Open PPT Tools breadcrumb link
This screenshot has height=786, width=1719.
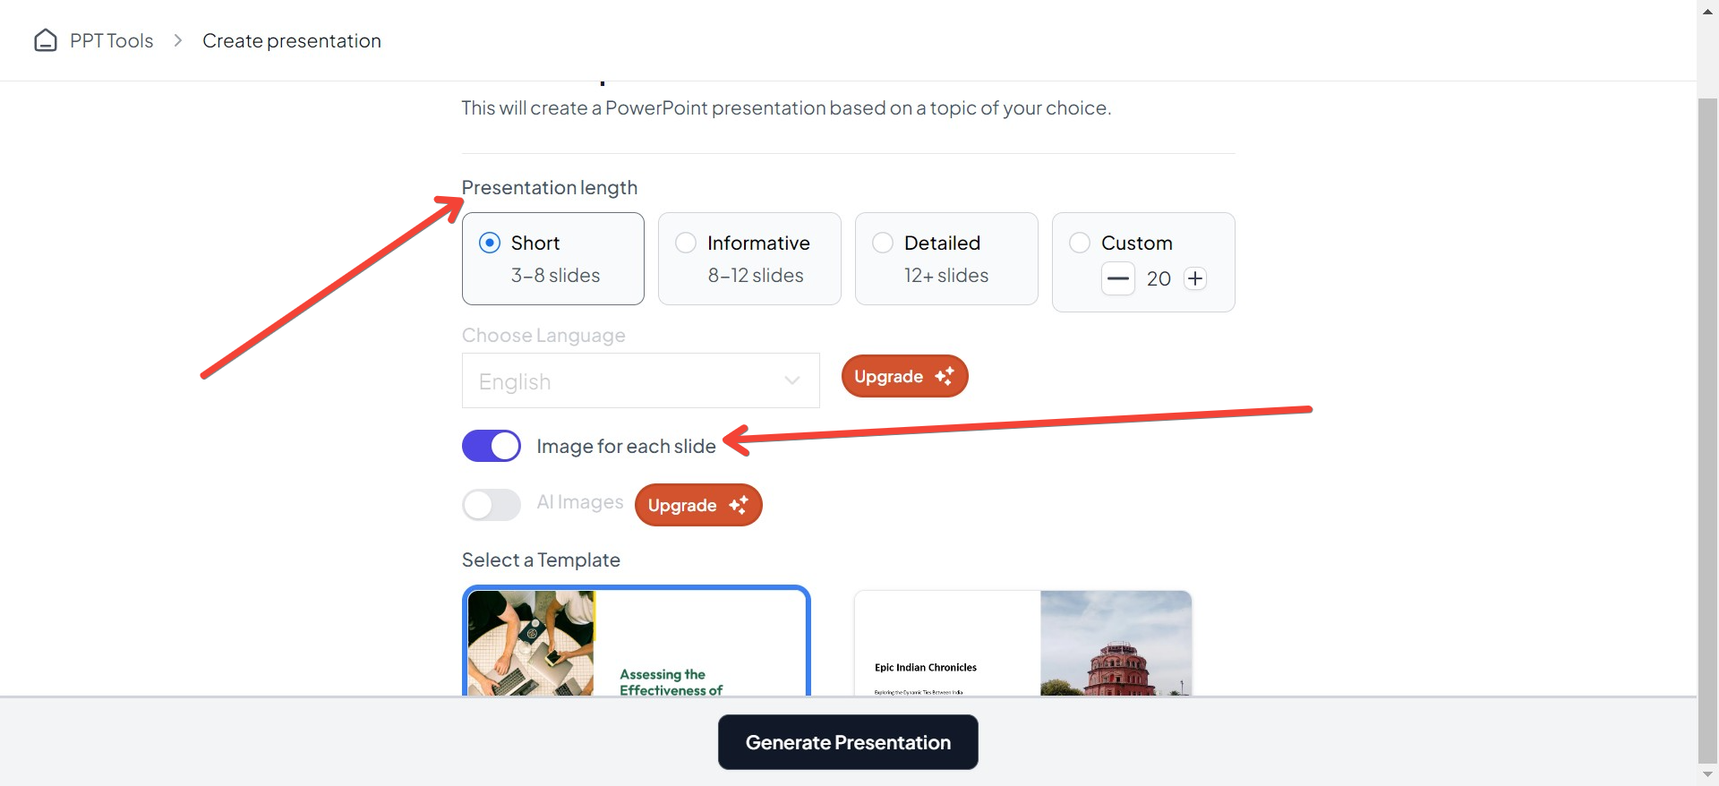111,40
